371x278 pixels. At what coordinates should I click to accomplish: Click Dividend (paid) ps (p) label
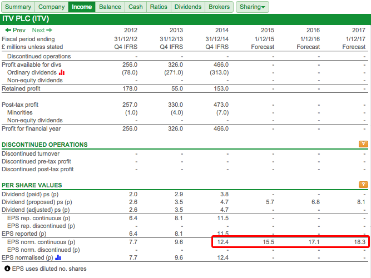pos(30,194)
